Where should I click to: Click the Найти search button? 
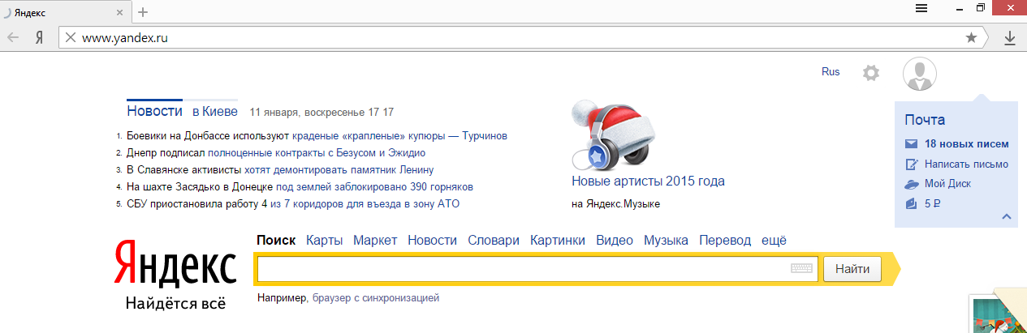[852, 269]
